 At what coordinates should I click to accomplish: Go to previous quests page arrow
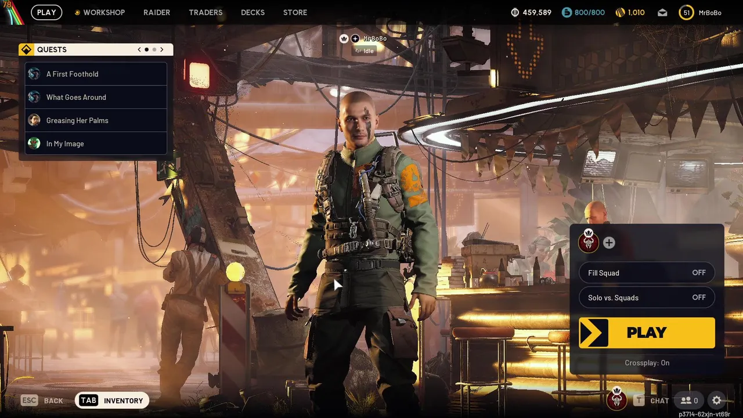pos(139,49)
